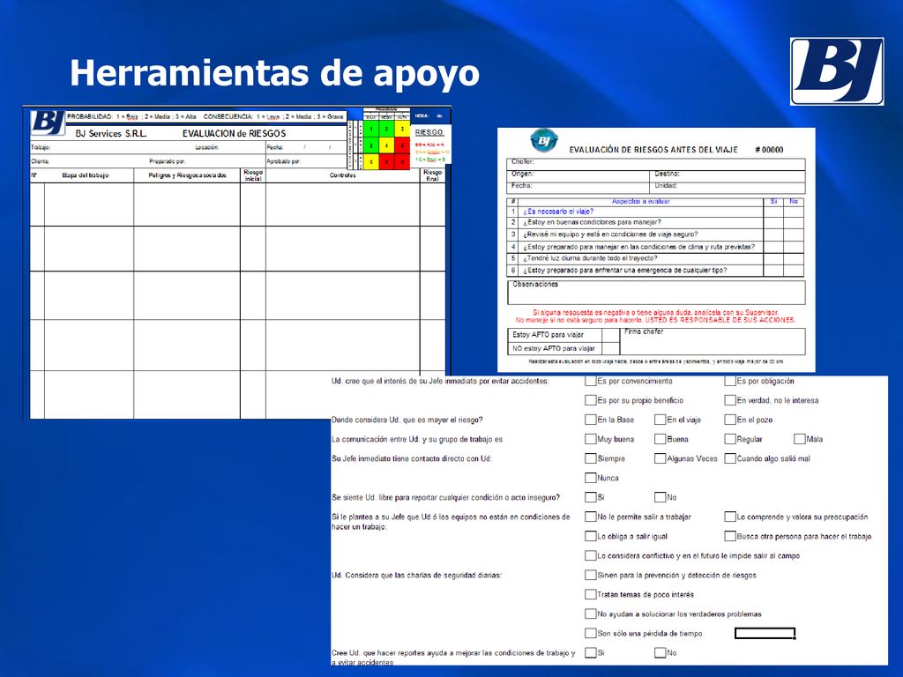Tick 'Si' for libre para reportar question

tap(590, 497)
